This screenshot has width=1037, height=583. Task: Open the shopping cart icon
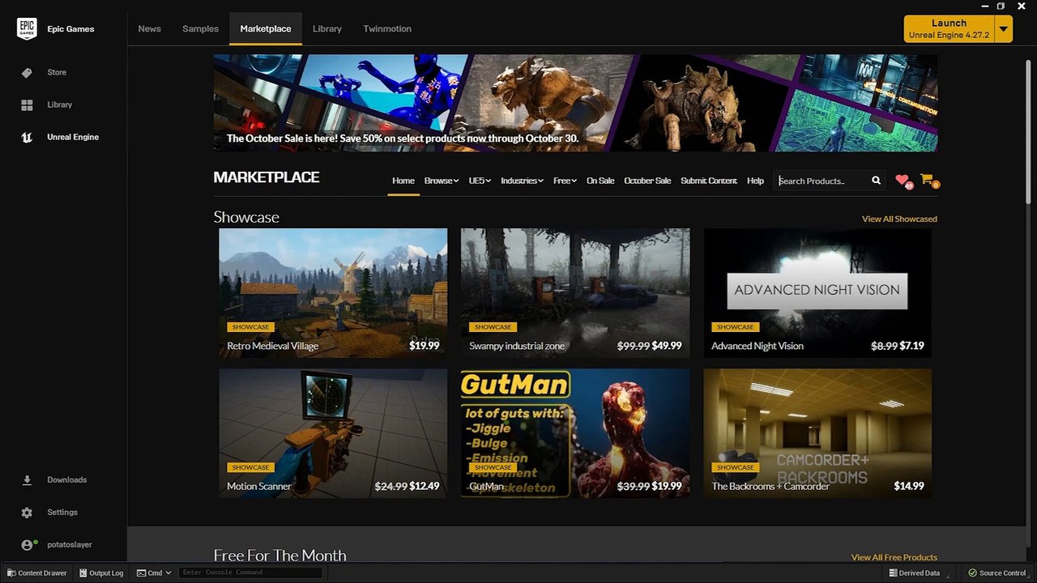pos(928,180)
